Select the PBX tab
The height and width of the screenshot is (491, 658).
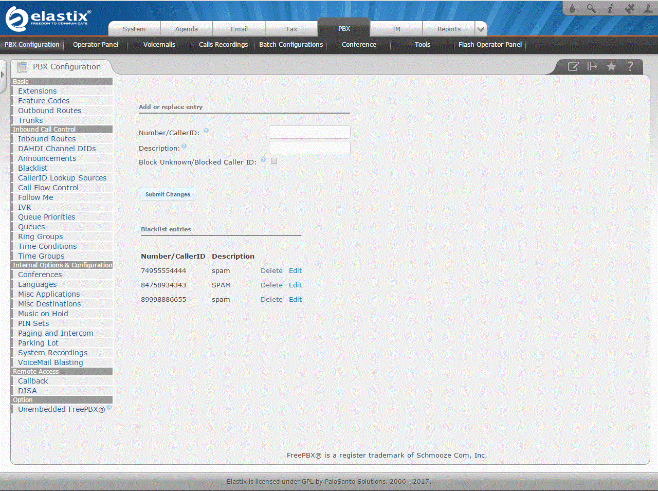(344, 28)
